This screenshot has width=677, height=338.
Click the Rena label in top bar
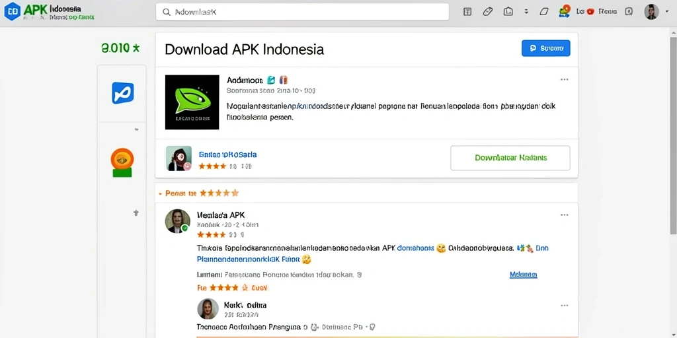[x=608, y=12]
